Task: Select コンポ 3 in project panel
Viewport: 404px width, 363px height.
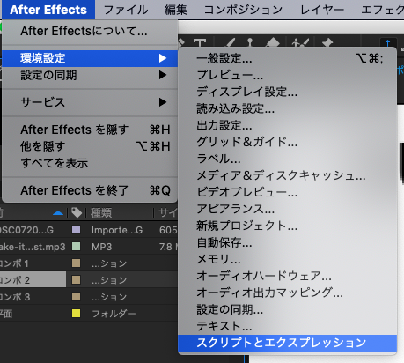Action: [15, 297]
